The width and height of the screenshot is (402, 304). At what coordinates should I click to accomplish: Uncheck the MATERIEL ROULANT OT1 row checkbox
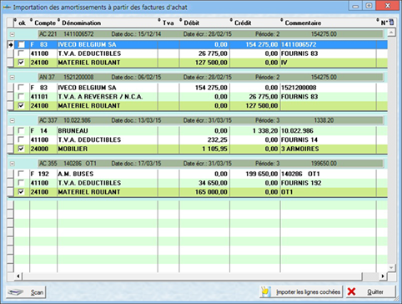coord(21,192)
